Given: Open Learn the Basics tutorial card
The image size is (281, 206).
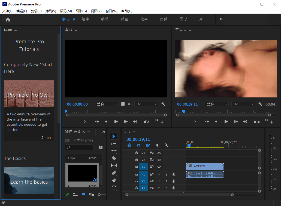Looking at the screenshot, I should [x=29, y=181].
